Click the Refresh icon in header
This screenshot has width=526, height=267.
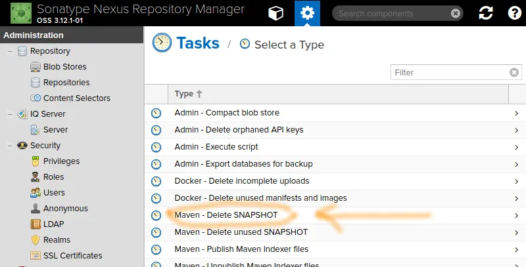coord(487,13)
